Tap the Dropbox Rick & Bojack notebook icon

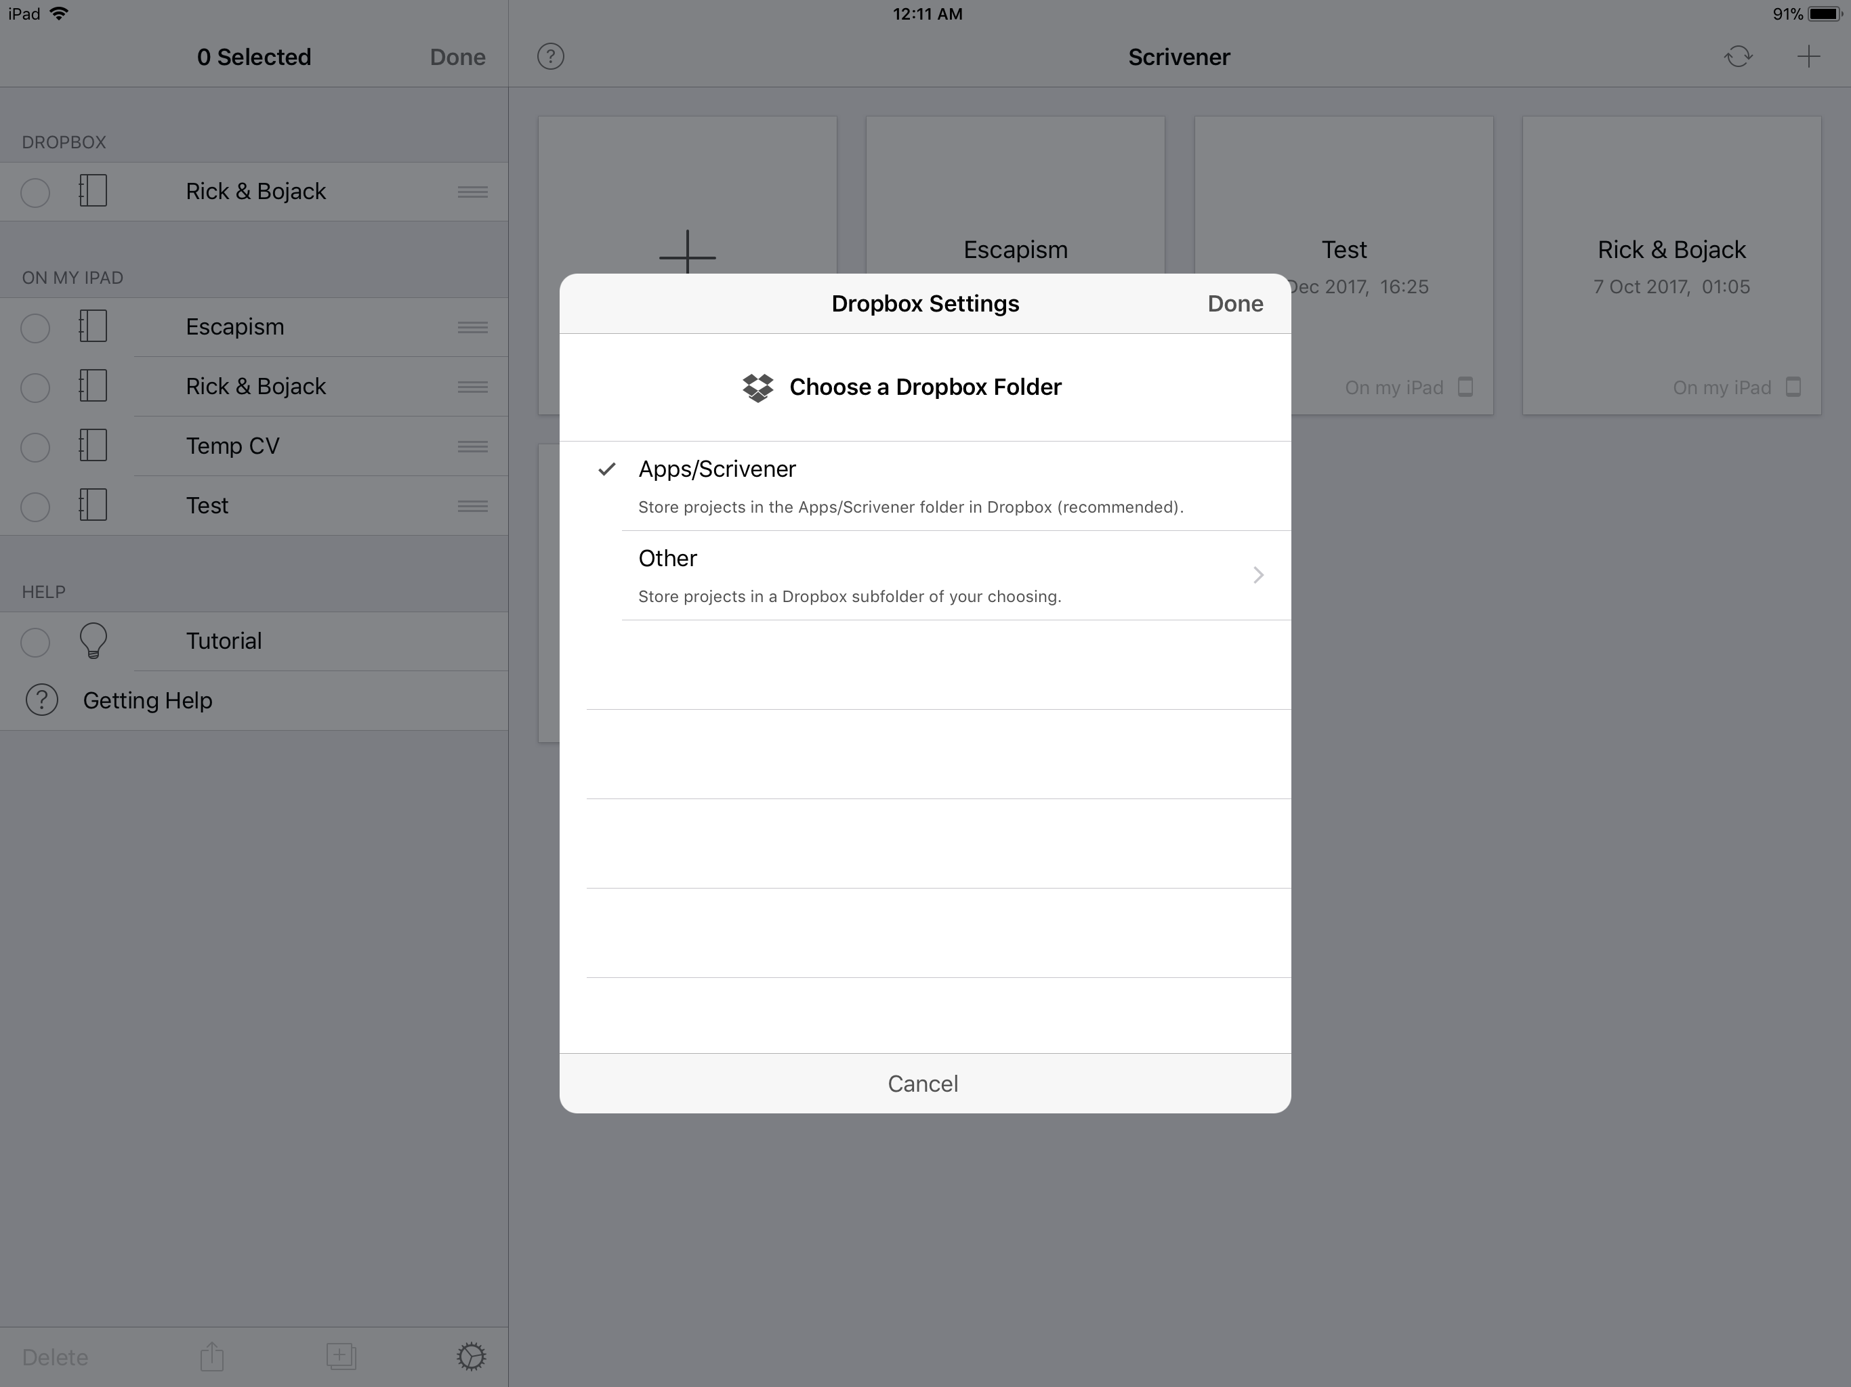point(93,191)
